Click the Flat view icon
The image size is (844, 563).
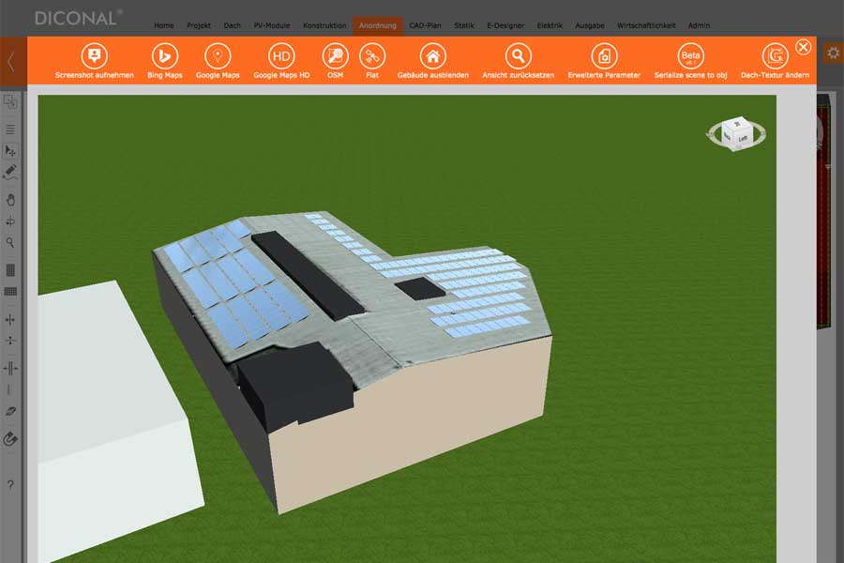click(x=372, y=55)
